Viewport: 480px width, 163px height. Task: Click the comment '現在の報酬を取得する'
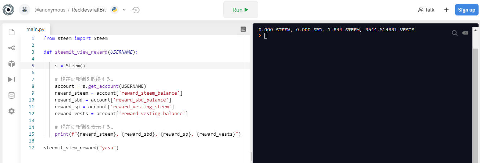point(84,80)
